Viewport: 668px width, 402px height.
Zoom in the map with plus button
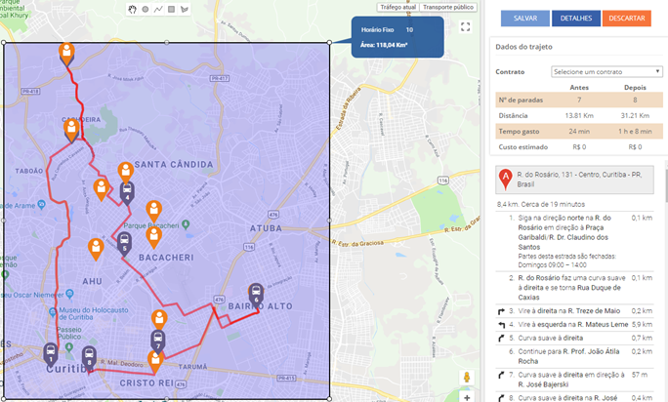click(x=467, y=397)
